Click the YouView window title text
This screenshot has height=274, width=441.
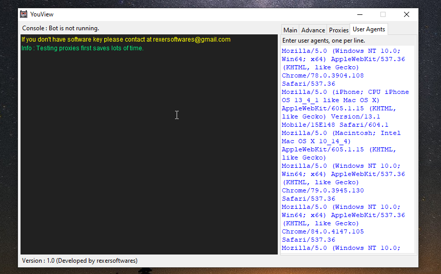42,14
